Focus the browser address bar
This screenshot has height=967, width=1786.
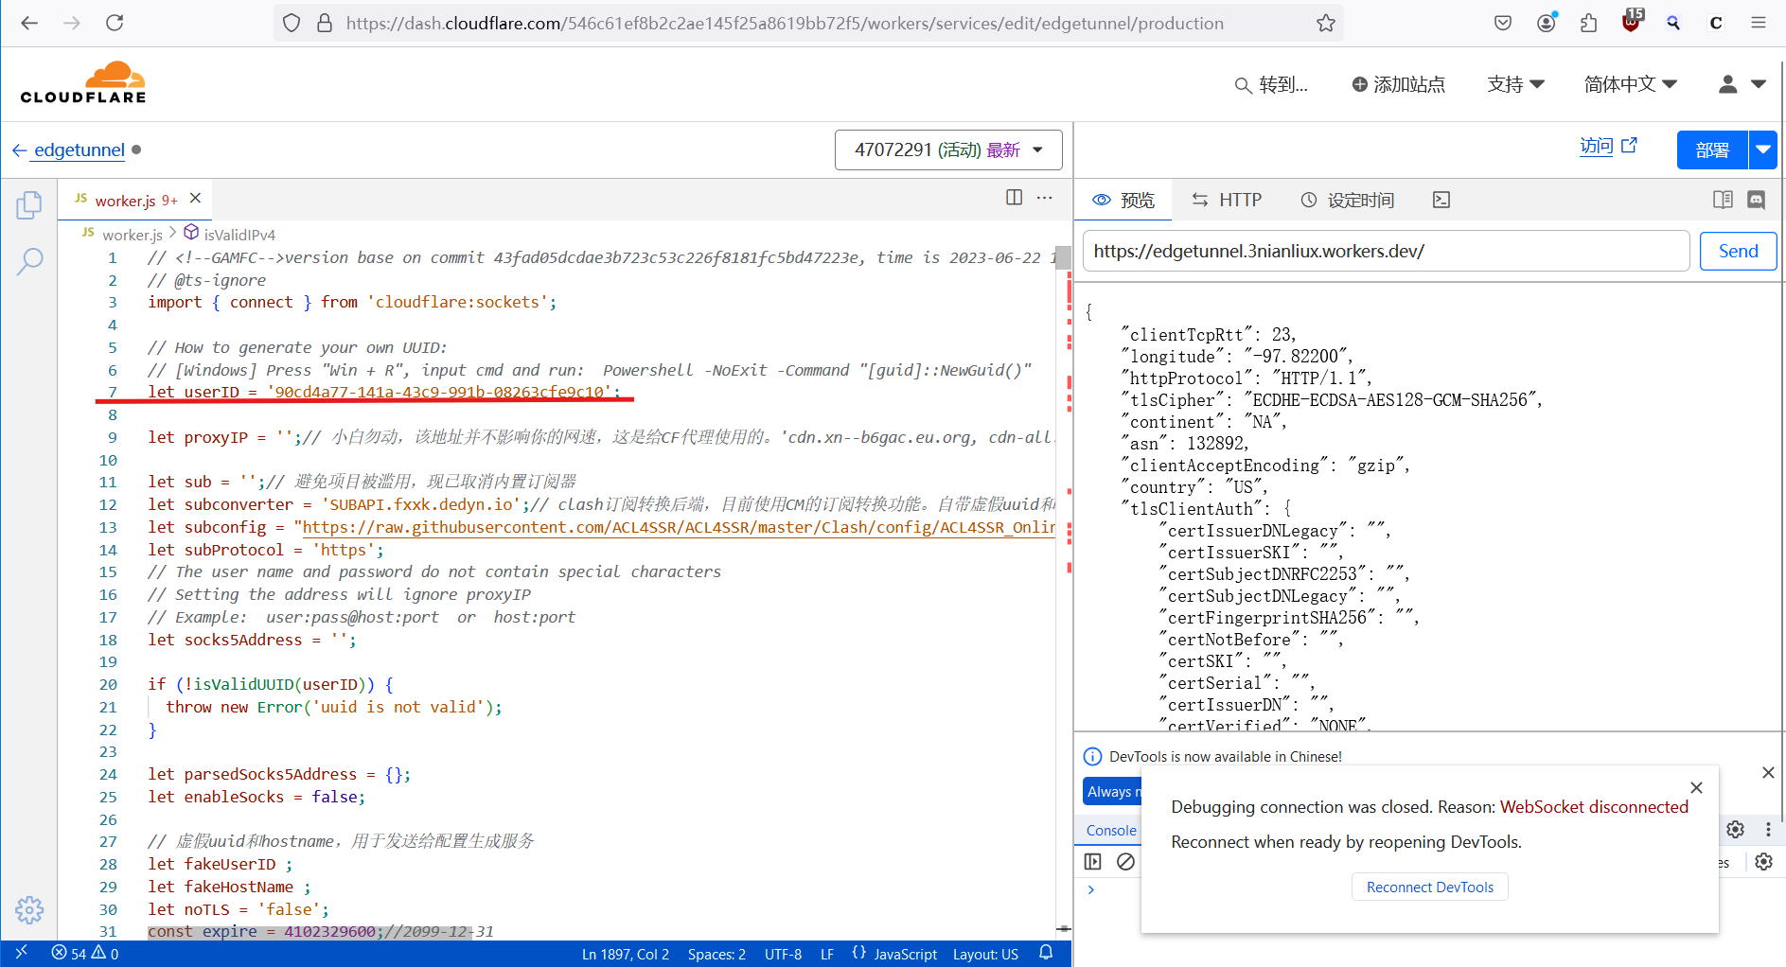point(785,23)
